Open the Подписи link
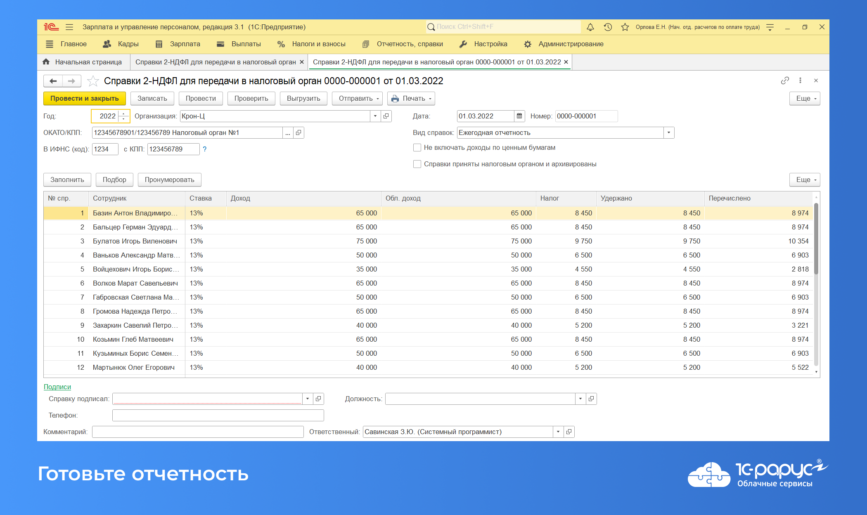This screenshot has height=515, width=867. point(57,387)
